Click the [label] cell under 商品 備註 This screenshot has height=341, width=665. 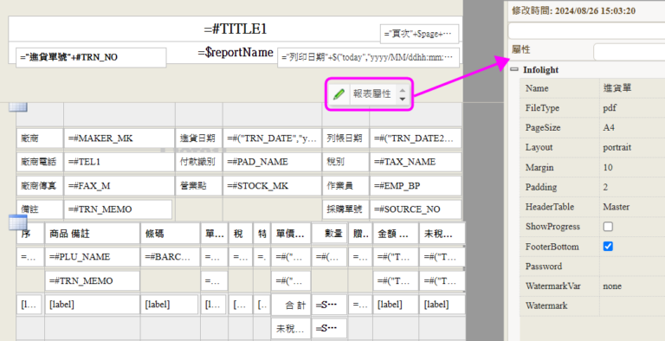(x=92, y=305)
